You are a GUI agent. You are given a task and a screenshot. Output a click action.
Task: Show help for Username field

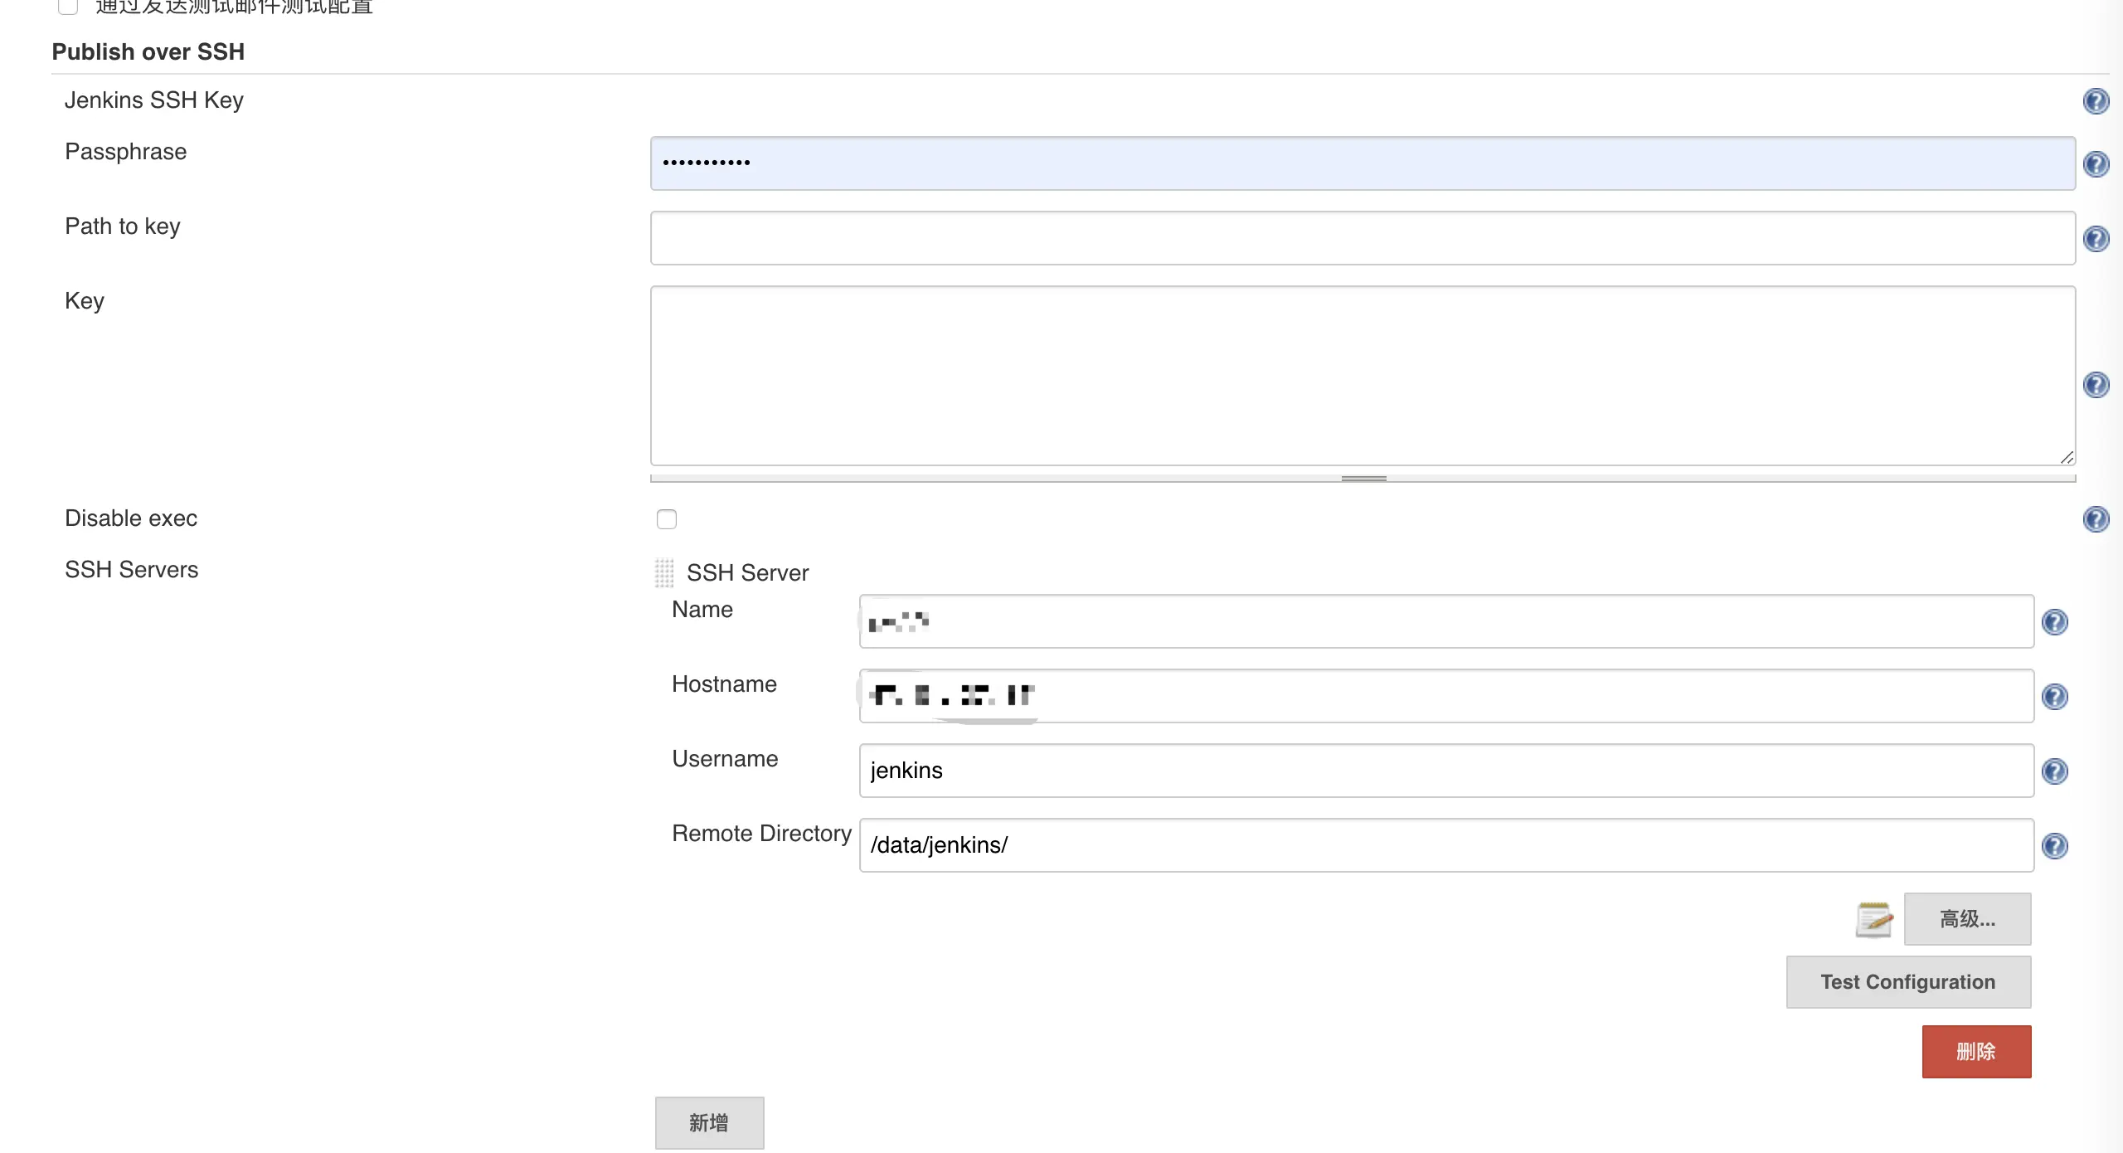tap(2054, 771)
